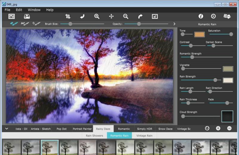Click the save image icon

pos(27,16)
